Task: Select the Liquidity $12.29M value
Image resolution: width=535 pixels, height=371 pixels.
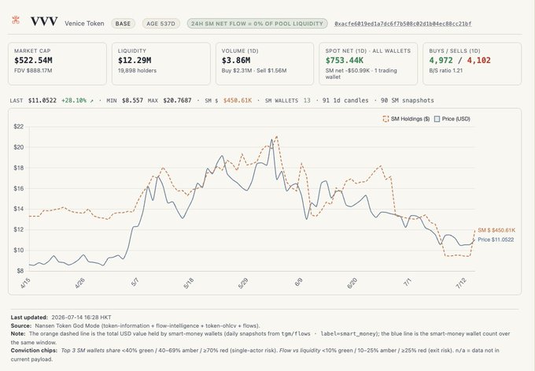Action: point(135,61)
